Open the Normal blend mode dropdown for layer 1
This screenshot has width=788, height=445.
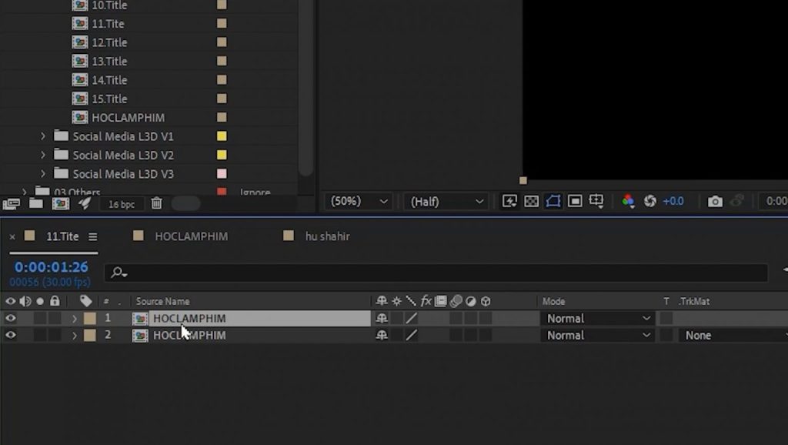pos(599,318)
